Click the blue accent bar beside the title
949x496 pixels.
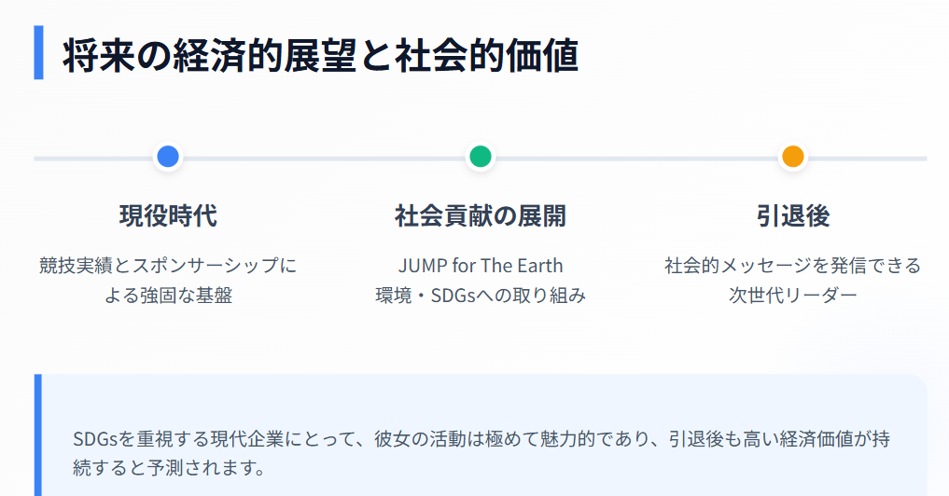pos(38,53)
